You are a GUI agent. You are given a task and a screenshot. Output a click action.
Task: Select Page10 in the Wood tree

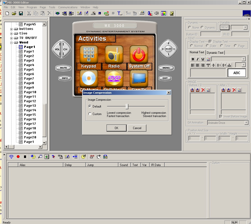[x=30, y=92]
